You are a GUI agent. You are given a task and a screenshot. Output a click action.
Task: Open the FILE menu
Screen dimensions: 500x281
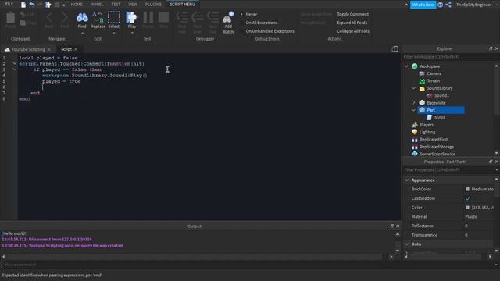[9, 5]
